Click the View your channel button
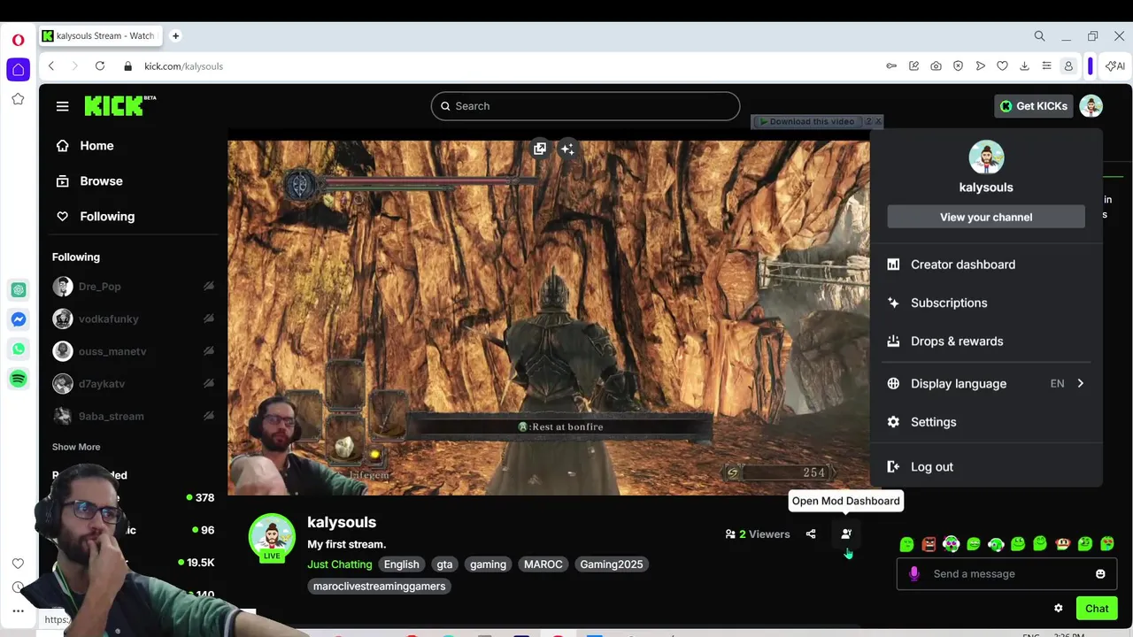The height and width of the screenshot is (637, 1133). pyautogui.click(x=986, y=217)
